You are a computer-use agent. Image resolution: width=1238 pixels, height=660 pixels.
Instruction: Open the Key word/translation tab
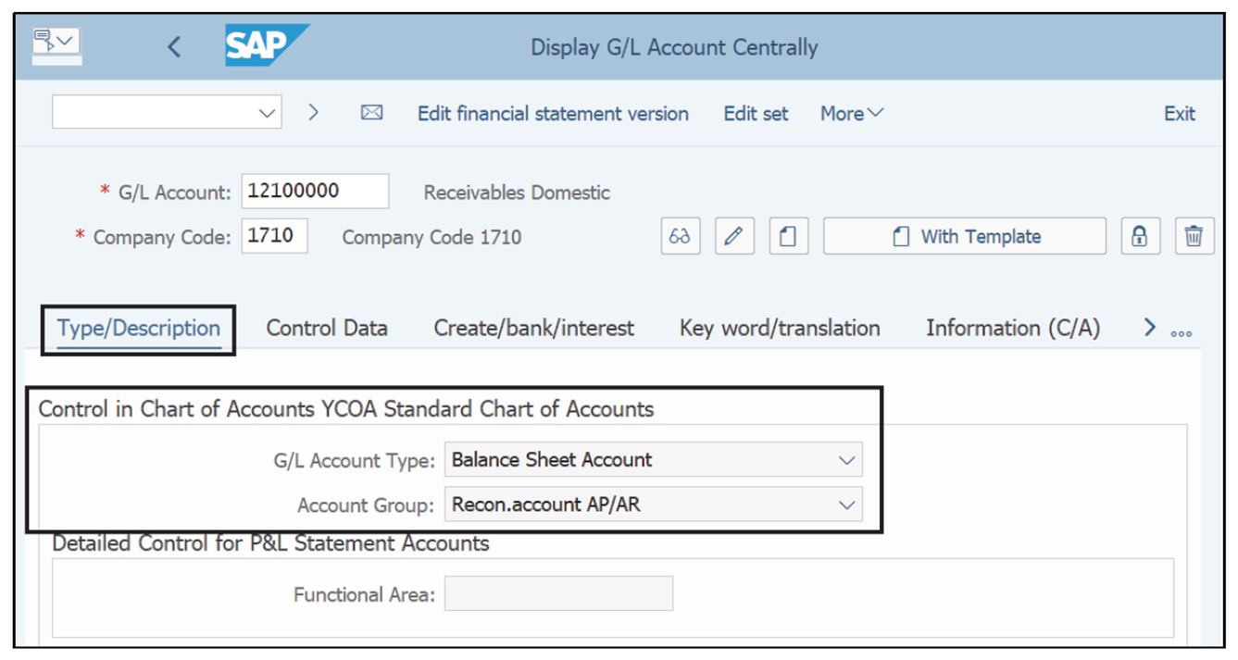pos(778,328)
